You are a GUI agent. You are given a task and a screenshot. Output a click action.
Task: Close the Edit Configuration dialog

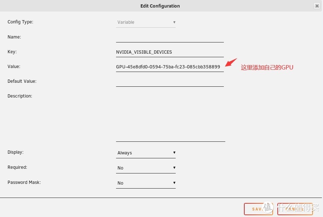(x=317, y=6)
